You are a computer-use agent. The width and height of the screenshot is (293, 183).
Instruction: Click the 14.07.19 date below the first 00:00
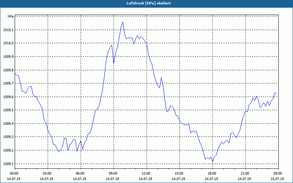pyautogui.click(x=14, y=179)
